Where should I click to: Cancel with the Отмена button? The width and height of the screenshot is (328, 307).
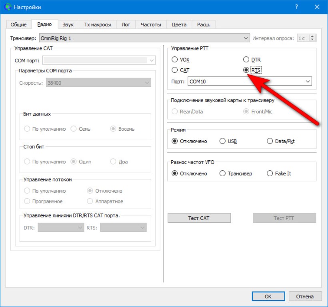point(305,296)
